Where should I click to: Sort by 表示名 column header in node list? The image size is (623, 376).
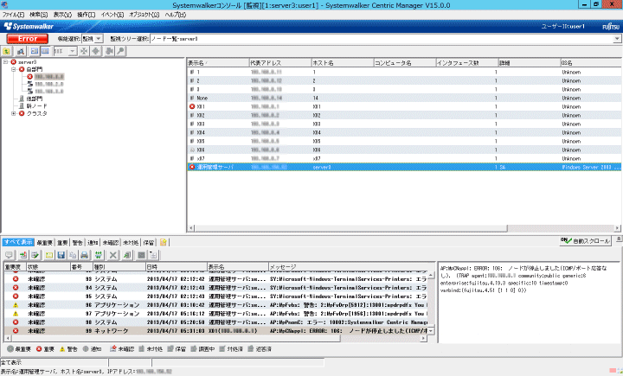[x=217, y=63]
